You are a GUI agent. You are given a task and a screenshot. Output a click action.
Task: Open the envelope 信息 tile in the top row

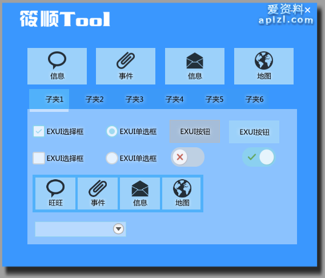tap(195, 66)
